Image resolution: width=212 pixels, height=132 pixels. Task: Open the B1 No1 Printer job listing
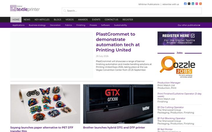point(165,129)
